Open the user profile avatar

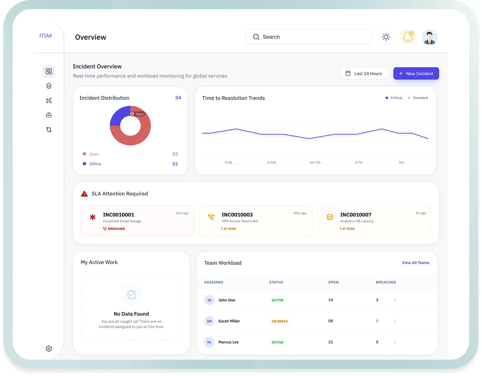(x=429, y=37)
